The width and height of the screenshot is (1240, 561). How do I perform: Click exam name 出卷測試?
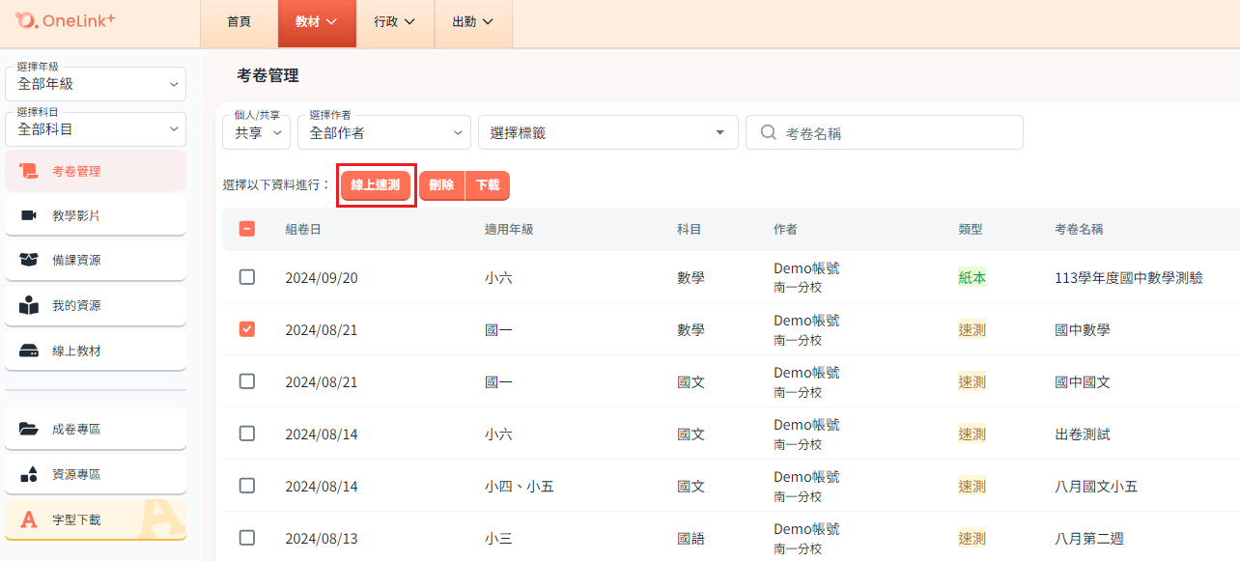1083,434
